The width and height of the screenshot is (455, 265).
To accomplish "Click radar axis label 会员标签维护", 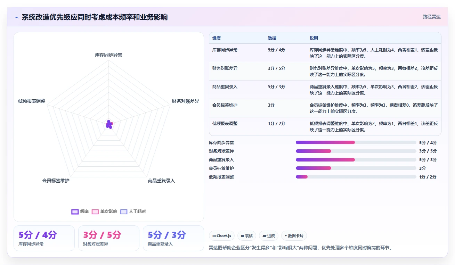I will click(56, 181).
